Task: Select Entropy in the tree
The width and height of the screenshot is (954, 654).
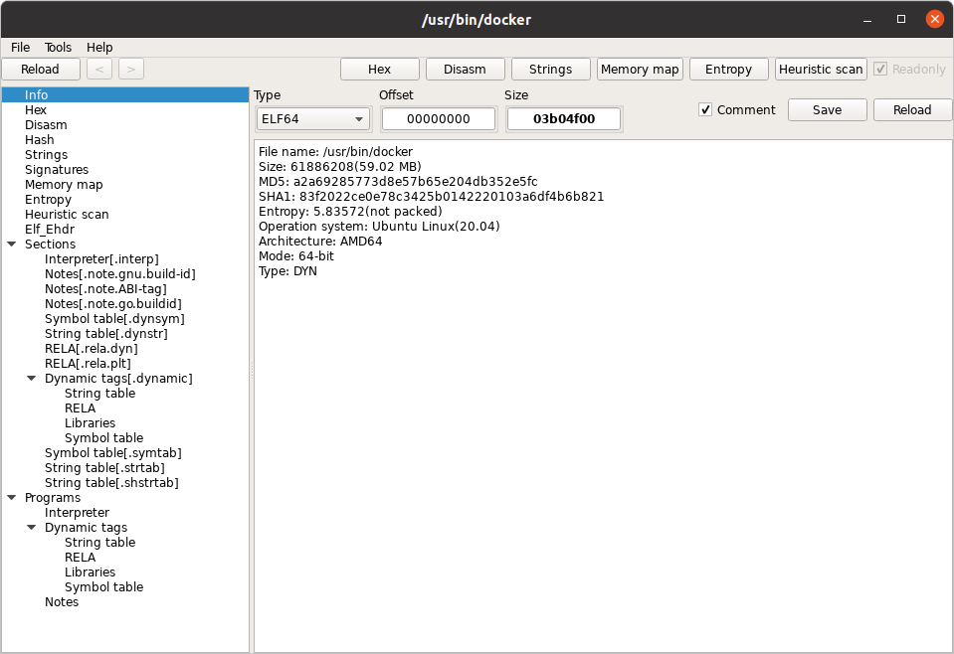Action: point(48,200)
